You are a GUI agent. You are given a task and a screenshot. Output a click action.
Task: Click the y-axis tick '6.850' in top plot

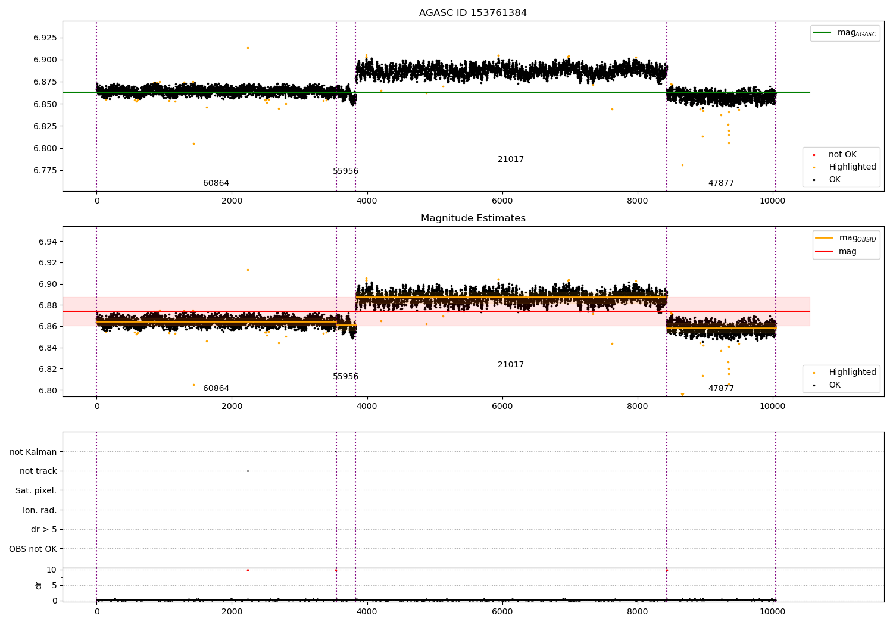point(45,104)
